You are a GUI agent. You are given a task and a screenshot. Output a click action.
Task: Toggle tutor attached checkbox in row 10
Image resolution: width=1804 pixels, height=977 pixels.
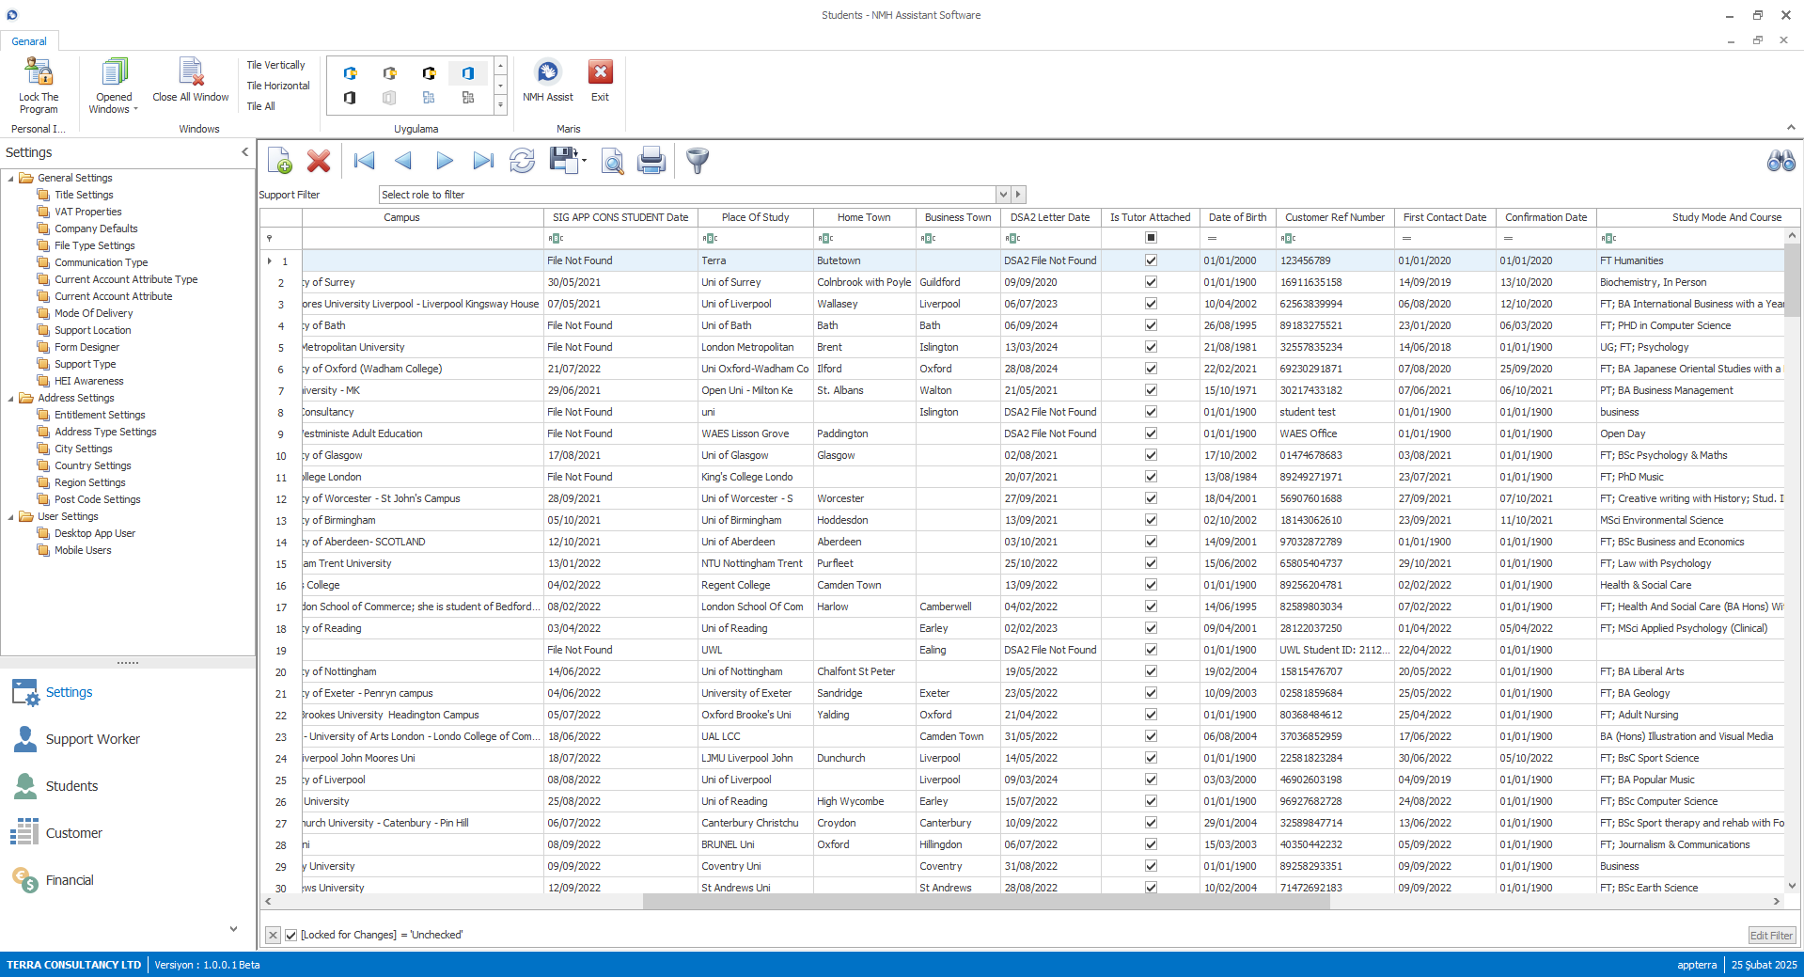[1151, 455]
